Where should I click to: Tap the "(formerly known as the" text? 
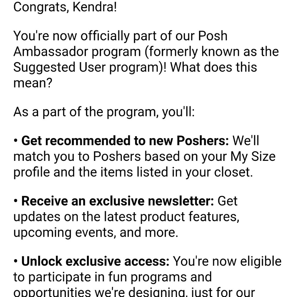(x=212, y=52)
